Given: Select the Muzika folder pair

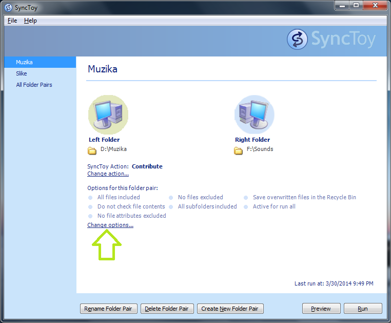Looking at the screenshot, I should (40, 62).
